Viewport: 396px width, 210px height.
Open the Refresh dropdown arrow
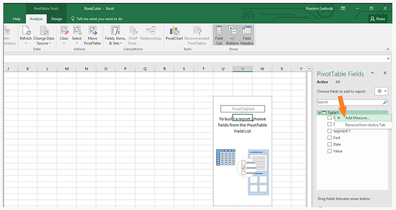coord(26,43)
